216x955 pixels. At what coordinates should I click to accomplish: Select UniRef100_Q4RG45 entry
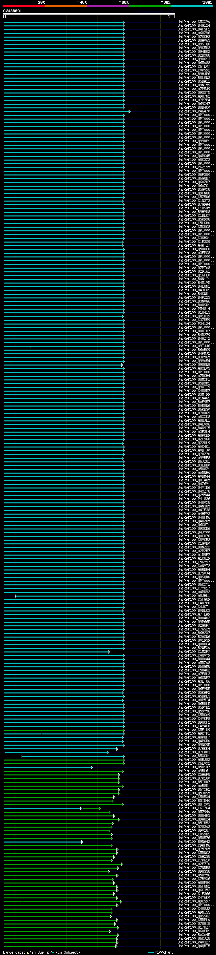[x=193, y=156]
